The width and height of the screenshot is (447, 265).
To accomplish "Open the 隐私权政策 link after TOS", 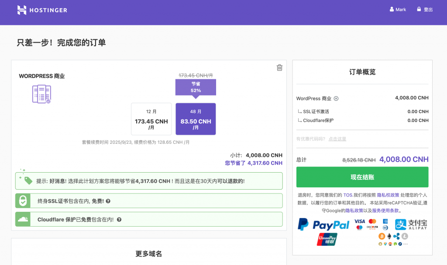I will pos(388,195).
